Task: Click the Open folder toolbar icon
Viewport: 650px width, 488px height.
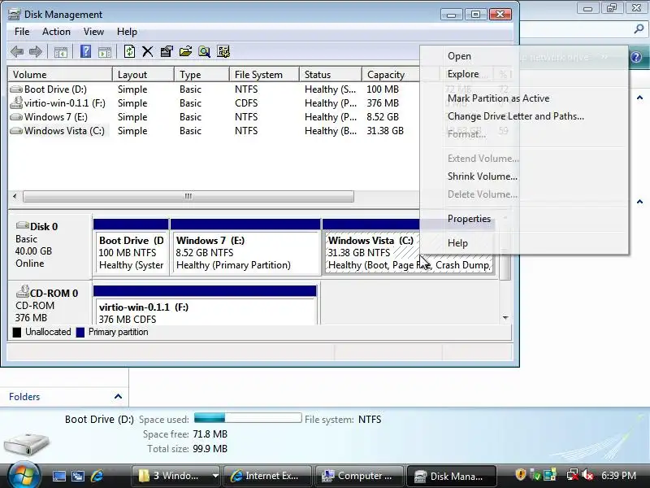Action: [185, 51]
